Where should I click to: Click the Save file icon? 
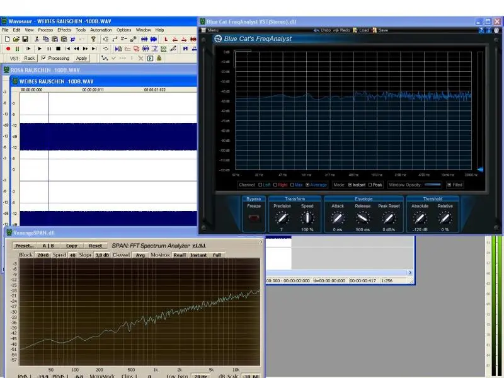coord(25,39)
